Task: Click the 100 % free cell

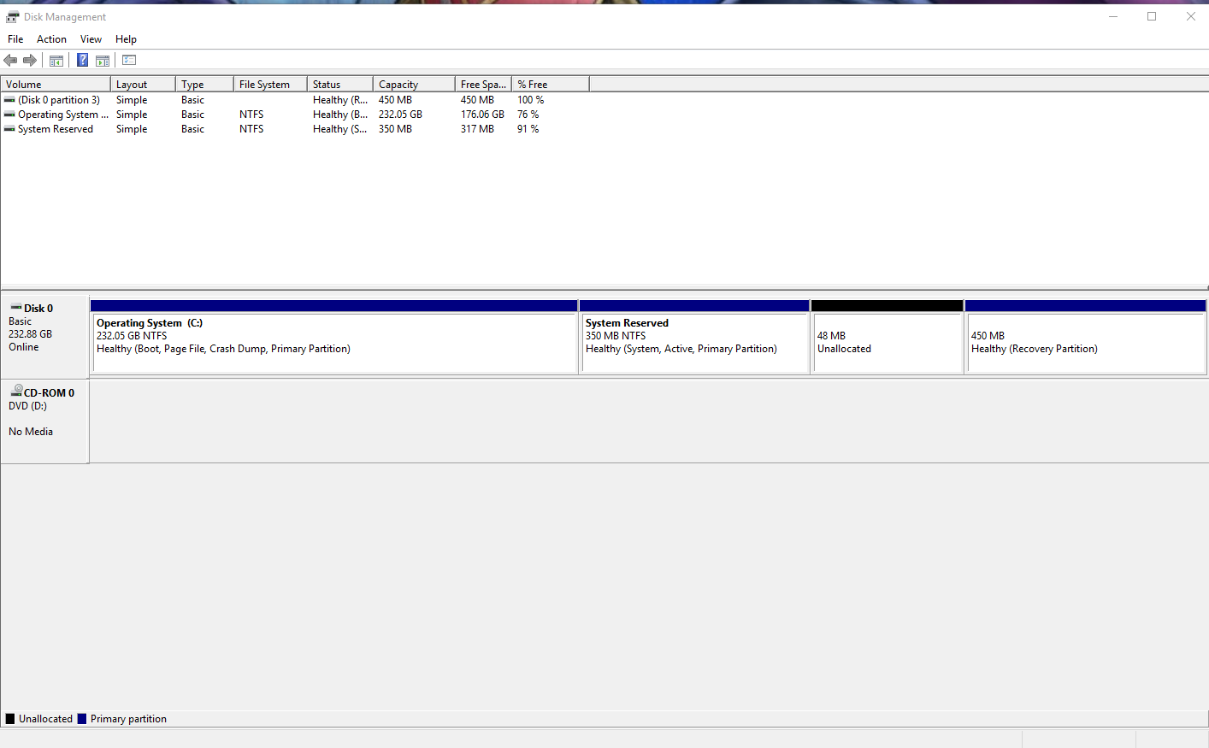Action: [x=530, y=100]
